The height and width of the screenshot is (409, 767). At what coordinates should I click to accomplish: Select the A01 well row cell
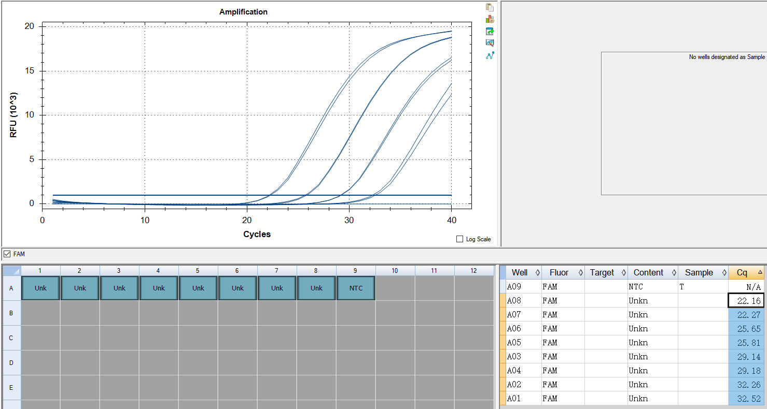click(x=523, y=399)
